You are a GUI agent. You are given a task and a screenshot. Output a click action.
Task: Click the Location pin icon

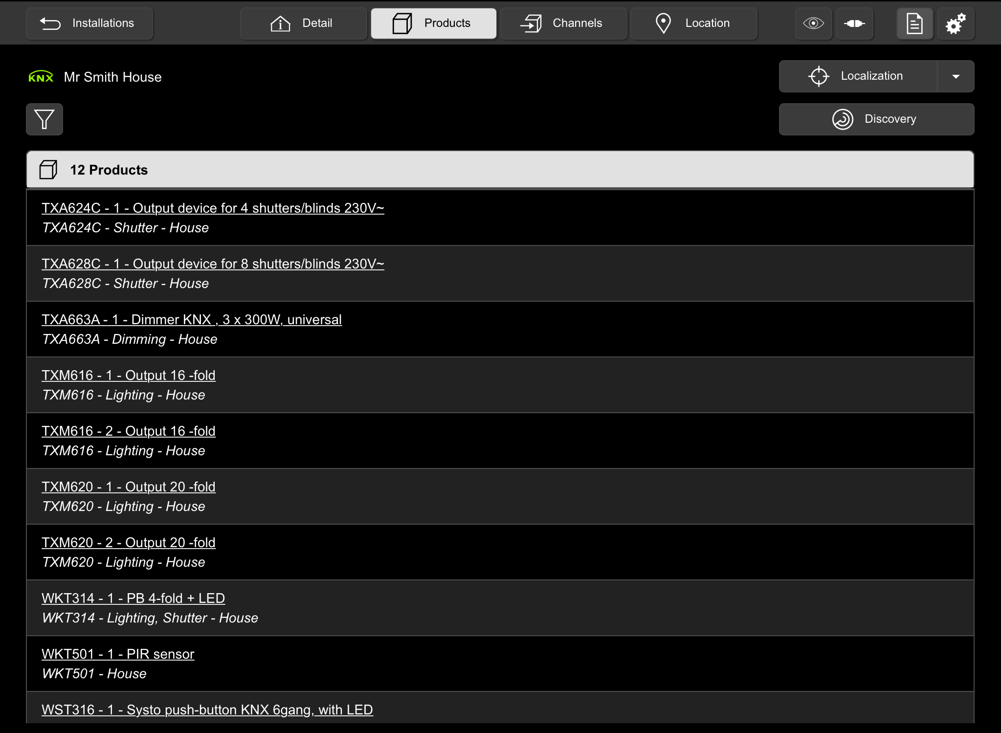663,23
